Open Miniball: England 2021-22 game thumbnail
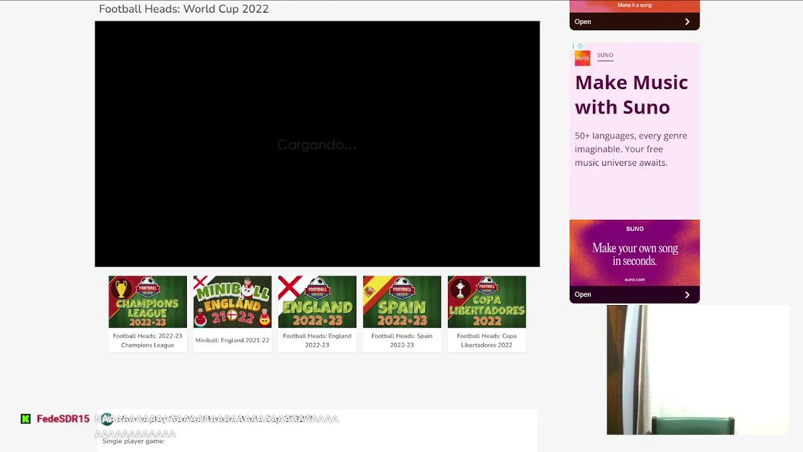 click(232, 302)
